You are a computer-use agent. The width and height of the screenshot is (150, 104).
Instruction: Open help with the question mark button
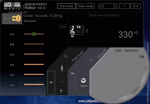coord(124,6)
